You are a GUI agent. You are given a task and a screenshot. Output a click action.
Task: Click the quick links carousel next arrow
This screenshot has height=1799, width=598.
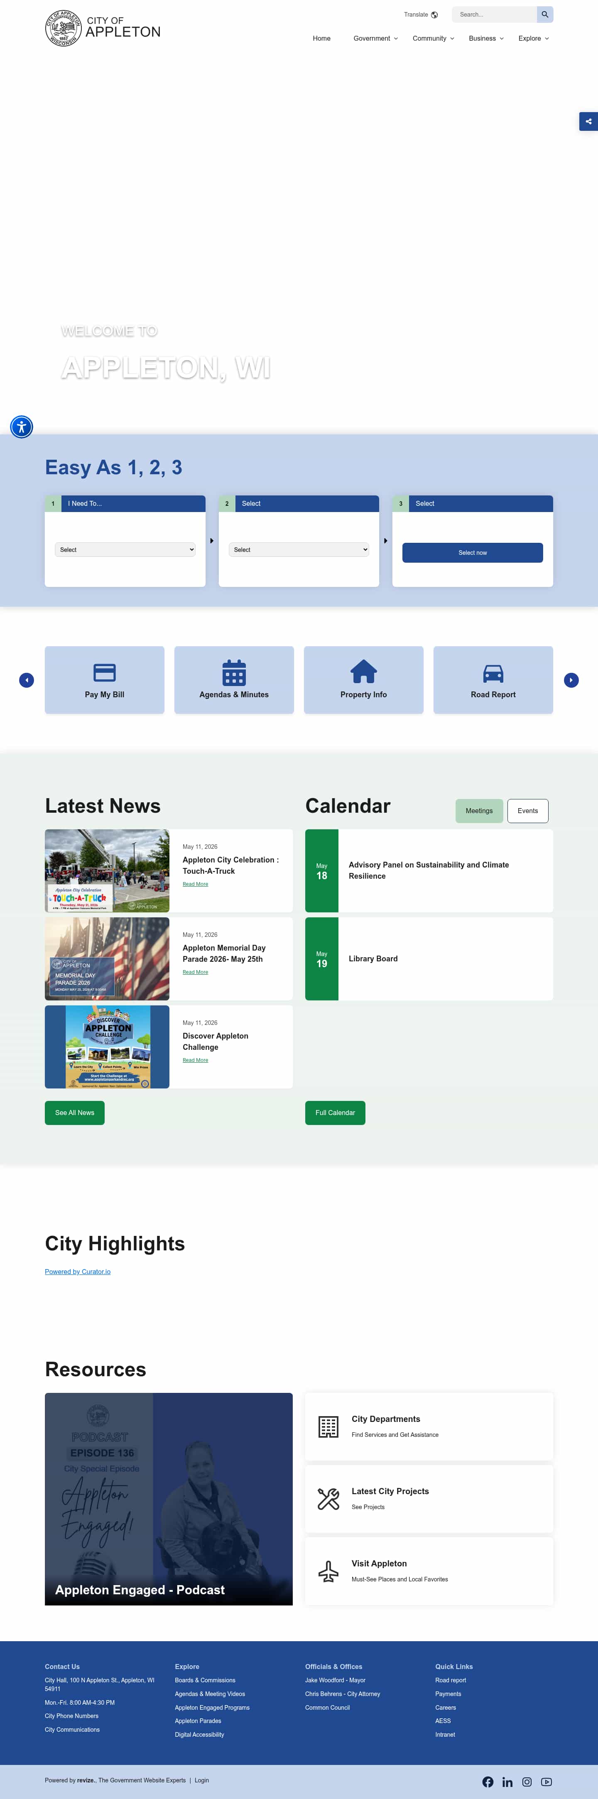coord(571,680)
